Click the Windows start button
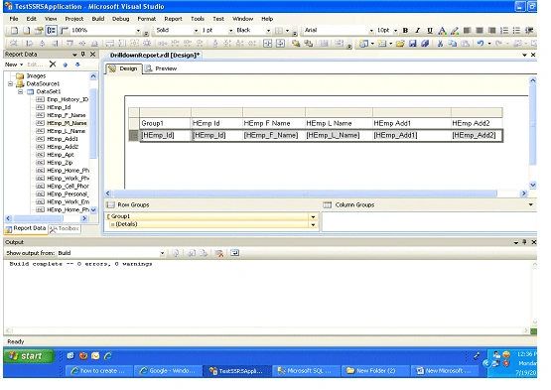 pos(29,356)
